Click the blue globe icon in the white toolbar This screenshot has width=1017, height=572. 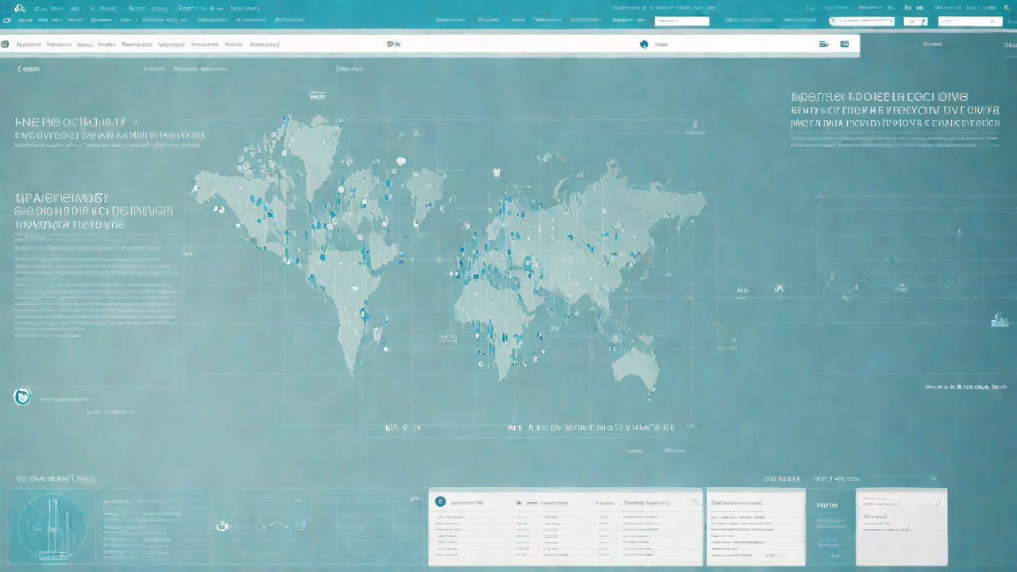point(644,44)
